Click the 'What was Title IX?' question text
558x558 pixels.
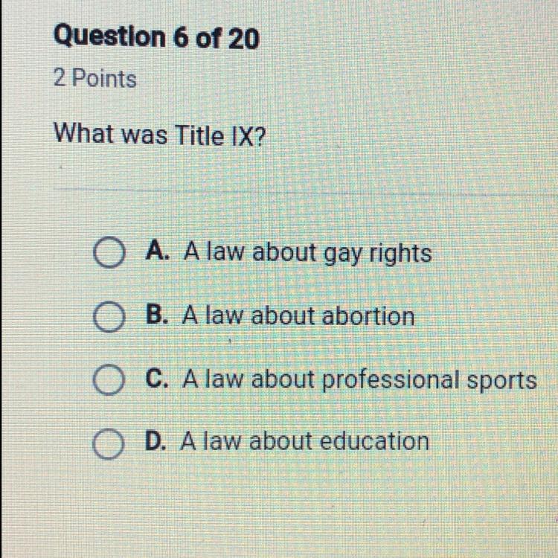(160, 135)
